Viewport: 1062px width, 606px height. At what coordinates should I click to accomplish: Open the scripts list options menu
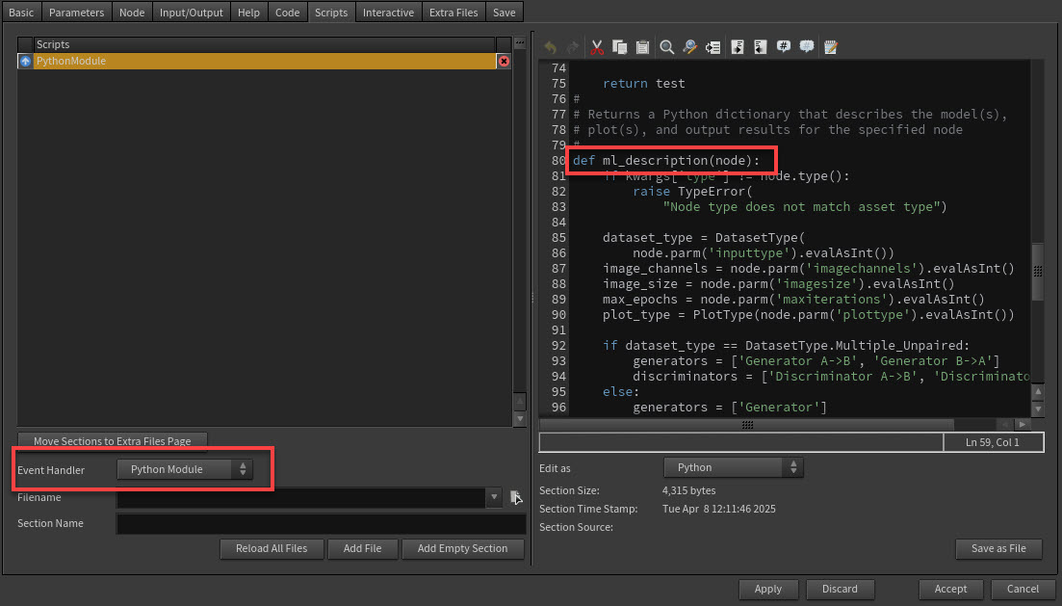click(x=520, y=43)
